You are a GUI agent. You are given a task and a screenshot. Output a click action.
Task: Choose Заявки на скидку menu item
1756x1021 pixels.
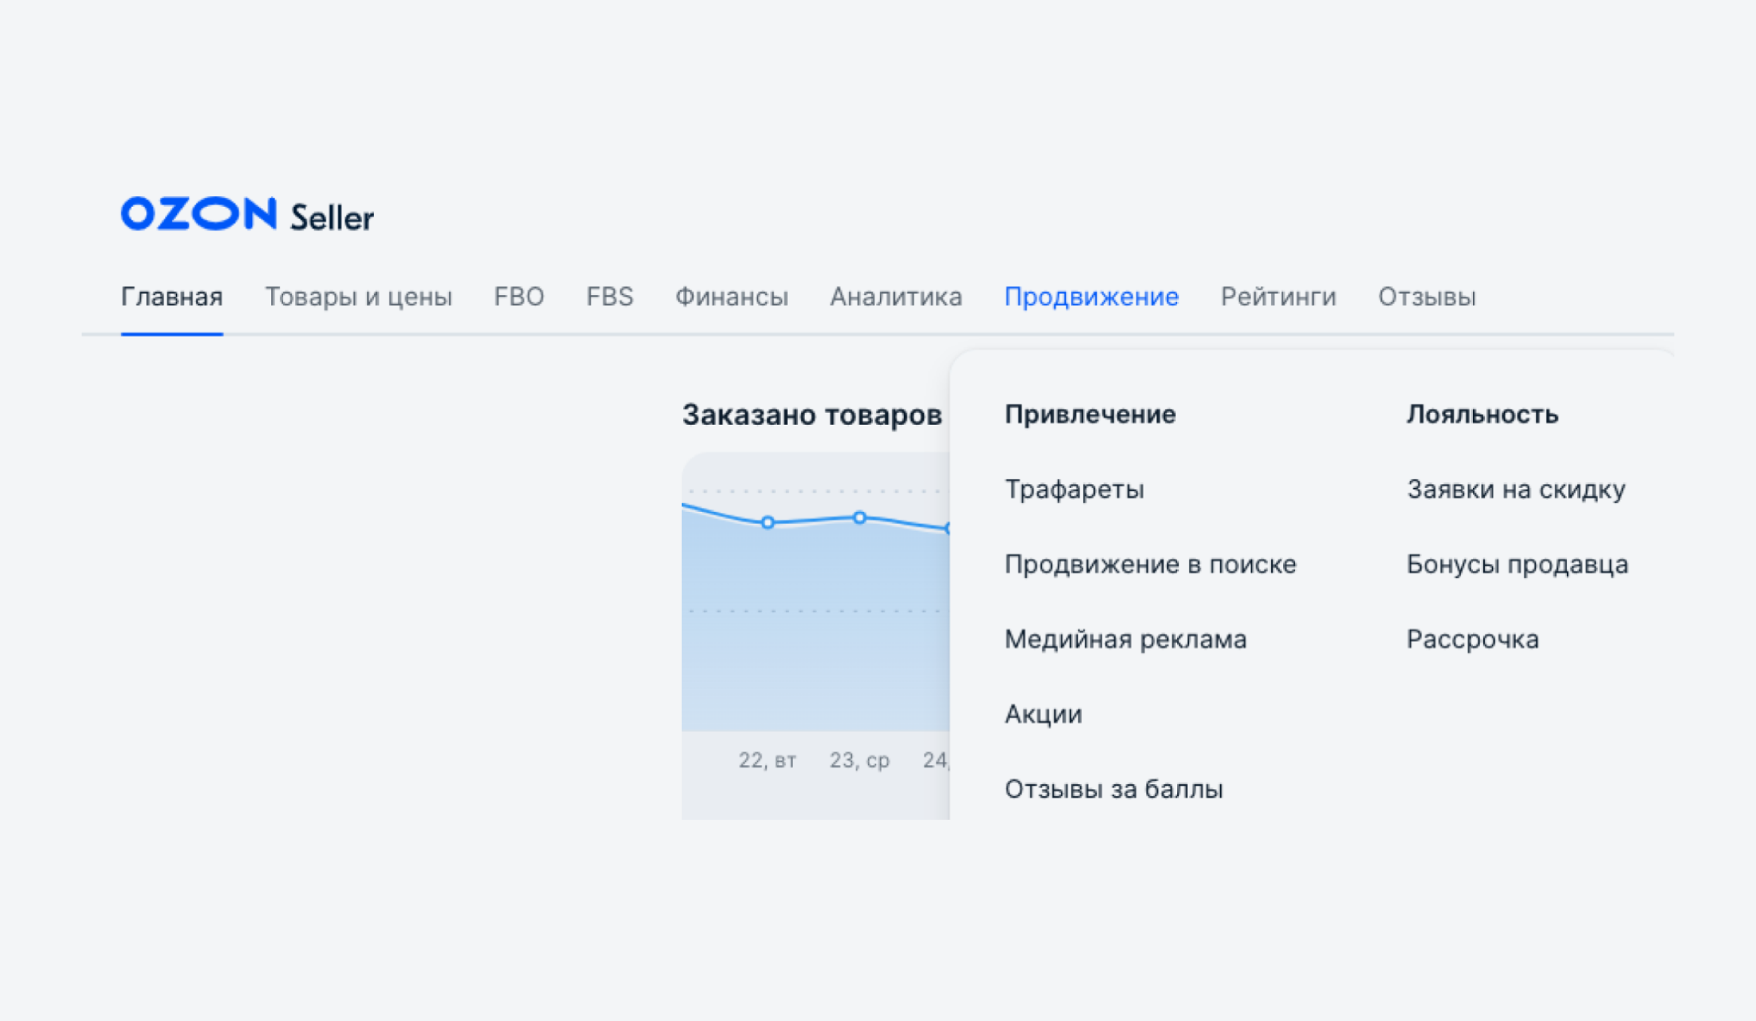click(x=1517, y=489)
